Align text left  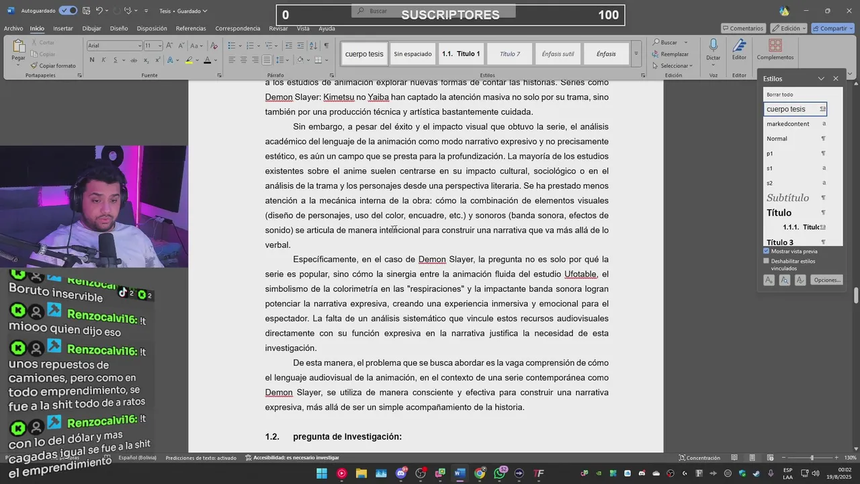(x=232, y=60)
